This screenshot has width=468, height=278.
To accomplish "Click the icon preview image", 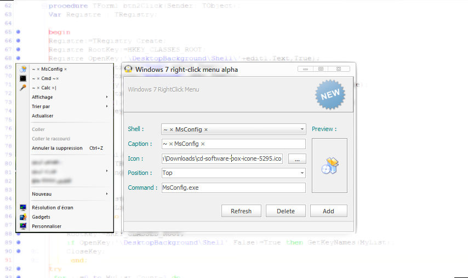I will [330, 166].
